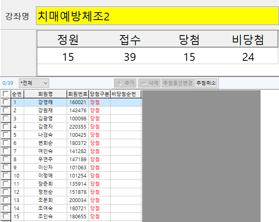Select member name 강영례
279x222 pixels.
[45, 102]
